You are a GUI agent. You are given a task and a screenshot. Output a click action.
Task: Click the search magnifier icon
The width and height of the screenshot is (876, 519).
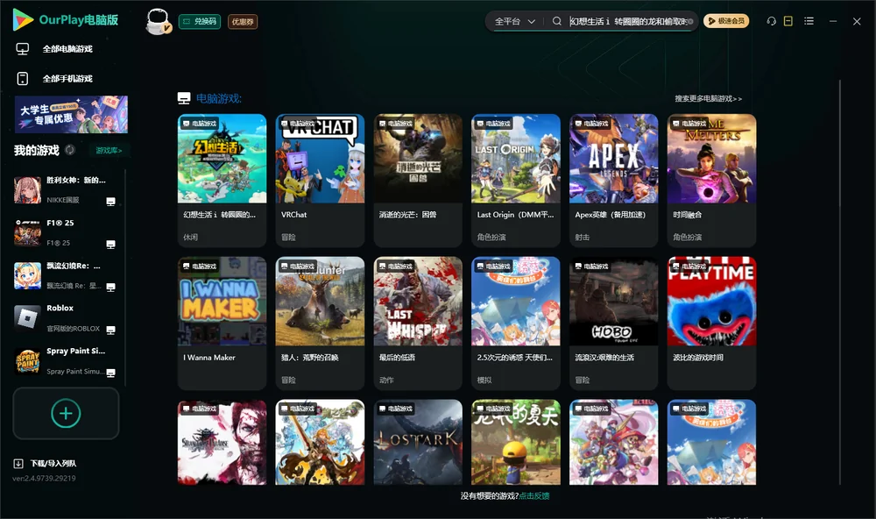click(x=557, y=21)
